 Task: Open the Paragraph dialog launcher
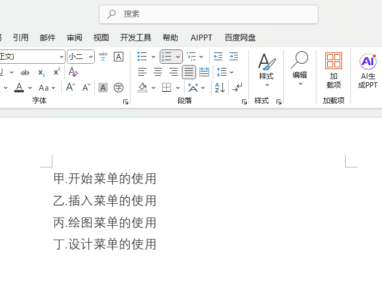pos(244,102)
